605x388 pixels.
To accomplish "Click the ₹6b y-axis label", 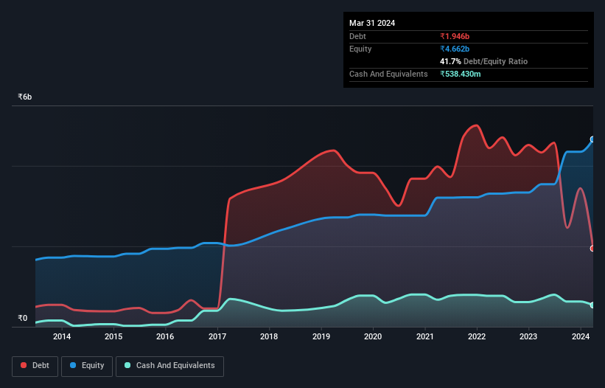I will tap(25, 97).
